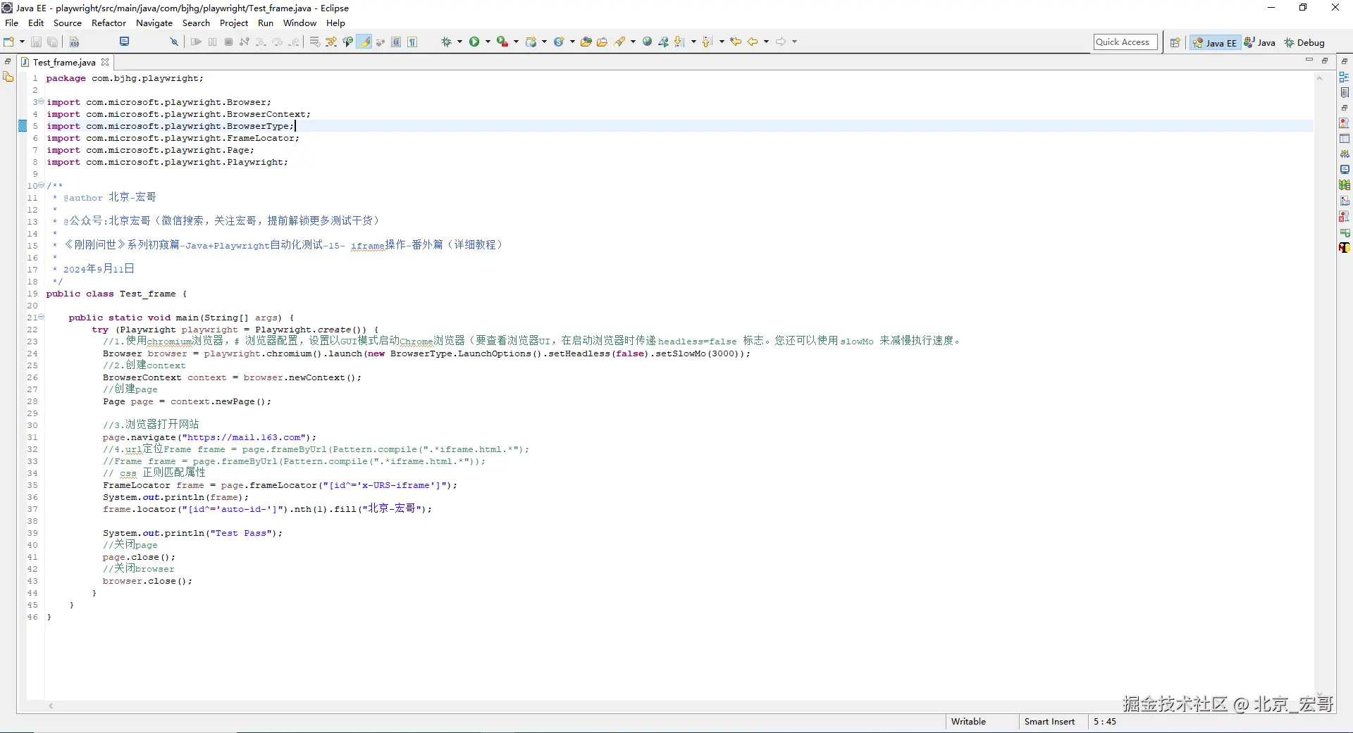The image size is (1353, 733).
Task: Click the New wizard icon in the toolbar
Action: tap(9, 42)
